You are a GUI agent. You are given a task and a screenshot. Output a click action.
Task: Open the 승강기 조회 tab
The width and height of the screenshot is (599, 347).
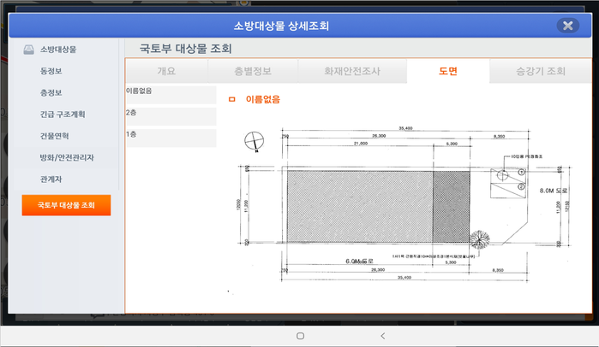[540, 71]
